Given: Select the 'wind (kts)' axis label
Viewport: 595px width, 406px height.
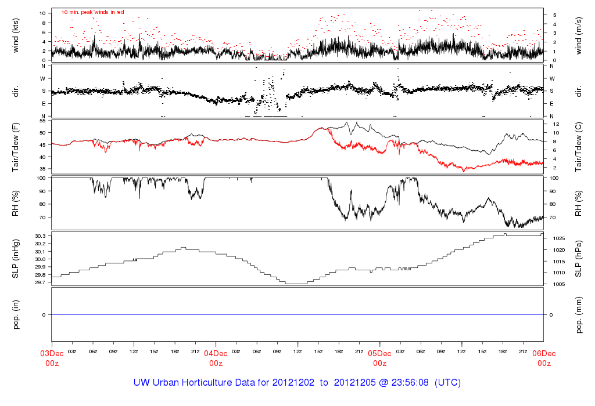Looking at the screenshot, I should 16,35.
